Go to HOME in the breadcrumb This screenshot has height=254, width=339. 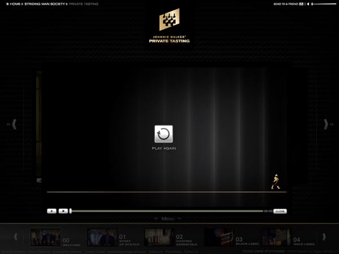point(15,4)
